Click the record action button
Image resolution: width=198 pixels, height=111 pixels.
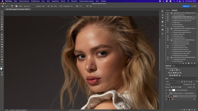pos(183,63)
